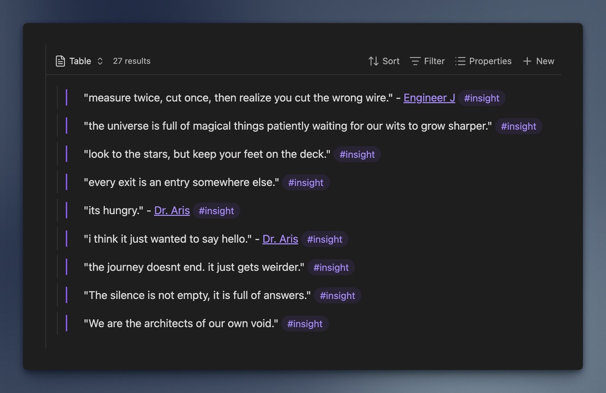
Task: Select the Table view tab
Action: [80, 61]
